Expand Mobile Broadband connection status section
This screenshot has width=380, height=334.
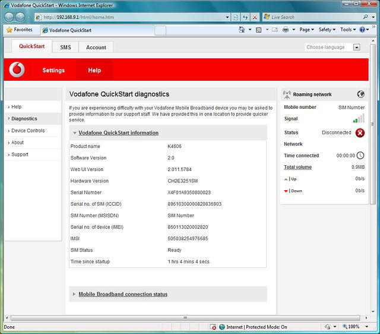122,294
